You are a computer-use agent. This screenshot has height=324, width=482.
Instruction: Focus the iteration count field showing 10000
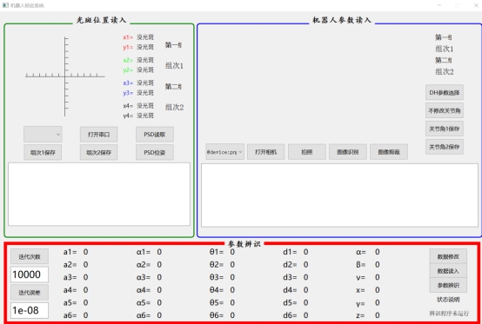click(x=30, y=274)
